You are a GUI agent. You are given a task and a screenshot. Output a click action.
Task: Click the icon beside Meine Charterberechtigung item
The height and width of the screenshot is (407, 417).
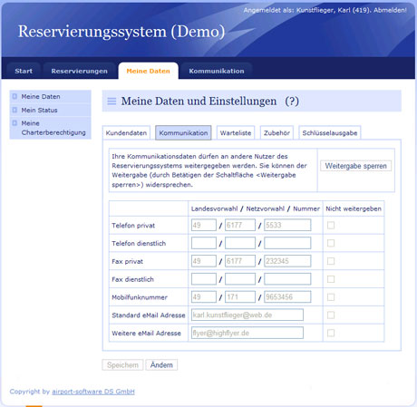click(x=15, y=123)
